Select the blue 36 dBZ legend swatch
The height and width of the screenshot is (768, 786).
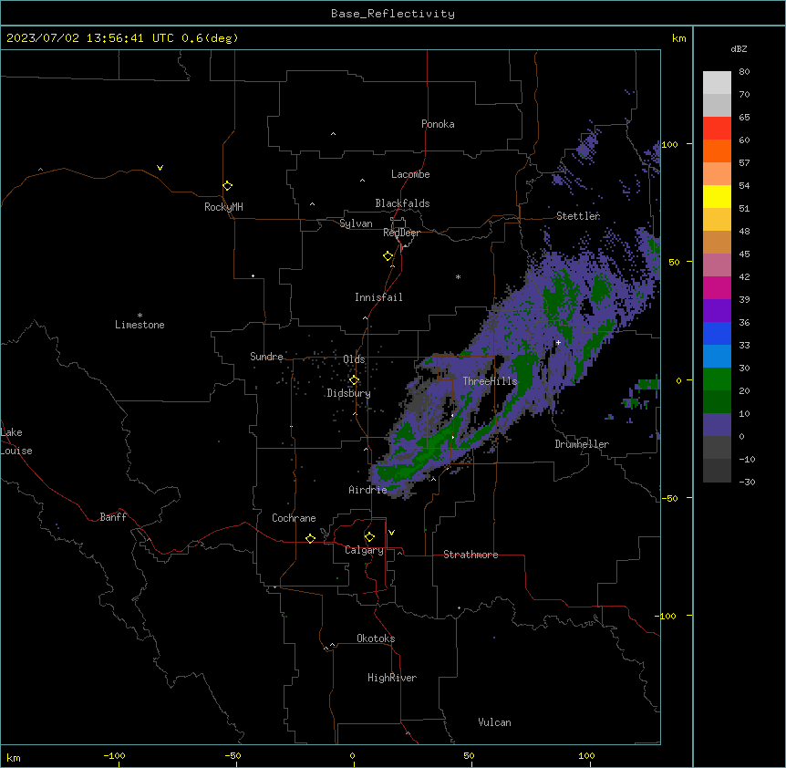tap(717, 333)
